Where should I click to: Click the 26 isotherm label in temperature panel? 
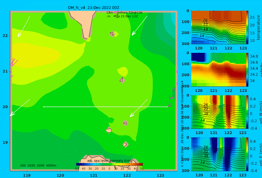[x=205, y=20]
